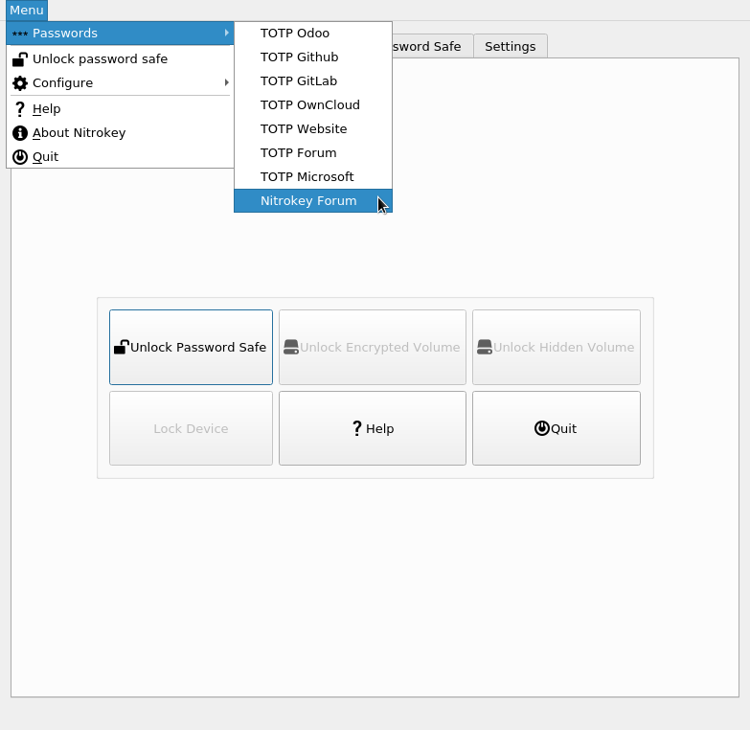Open the Menu in the menu bar
Image resolution: width=750 pixels, height=730 pixels.
coord(26,11)
